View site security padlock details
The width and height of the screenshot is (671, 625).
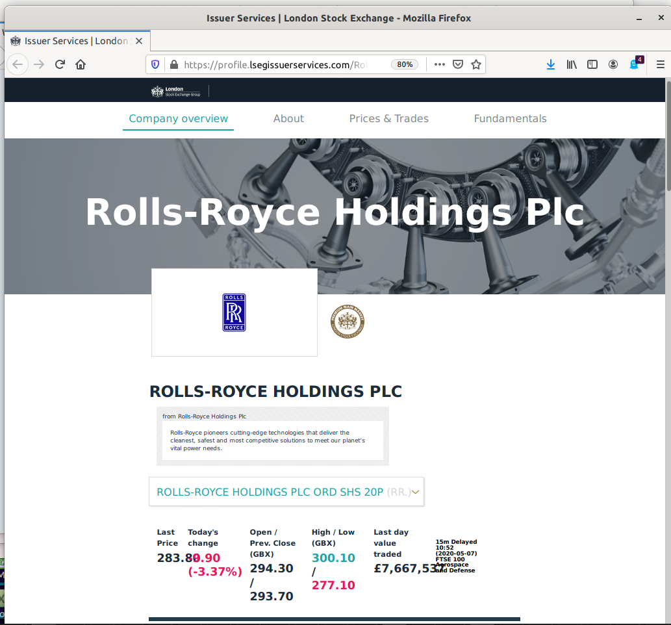[173, 64]
